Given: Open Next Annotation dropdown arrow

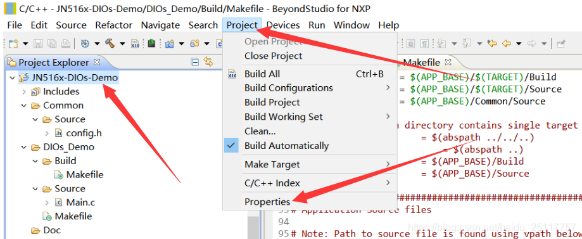Looking at the screenshot, I should [454, 44].
